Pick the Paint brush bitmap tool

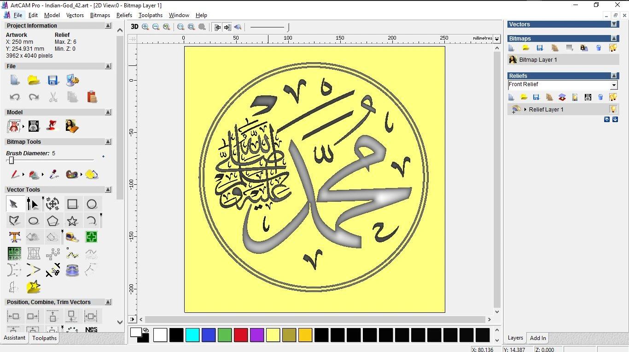(x=15, y=175)
